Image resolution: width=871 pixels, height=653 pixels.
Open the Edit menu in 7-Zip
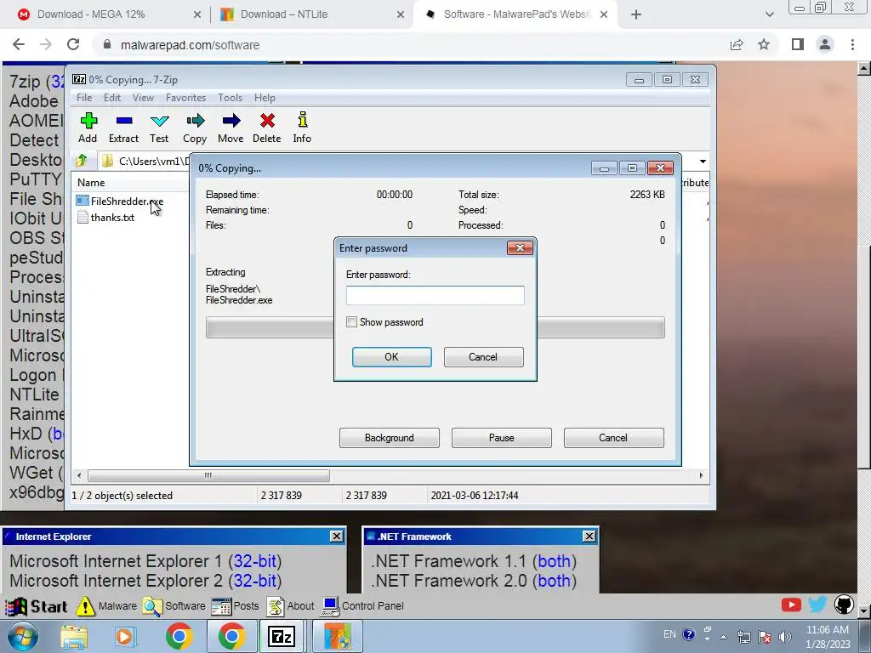tap(111, 97)
